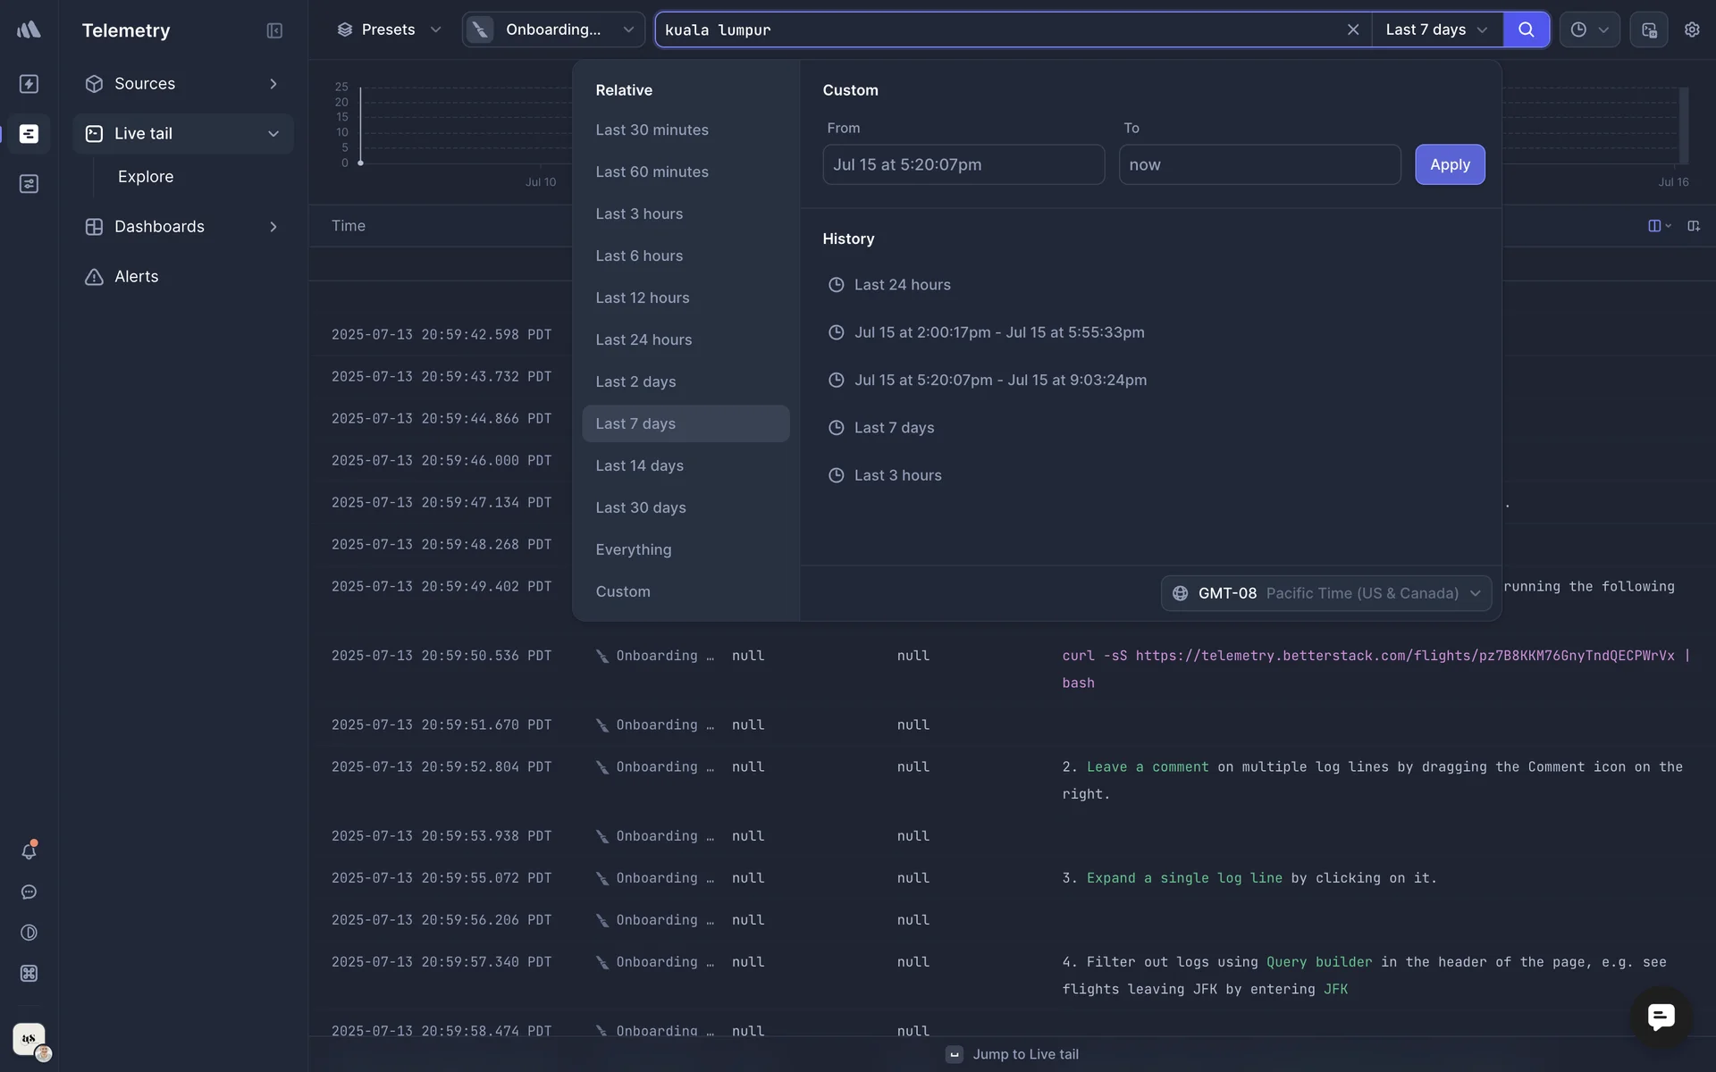This screenshot has height=1072, width=1716.
Task: Select Last 14 days range
Action: pos(639,465)
